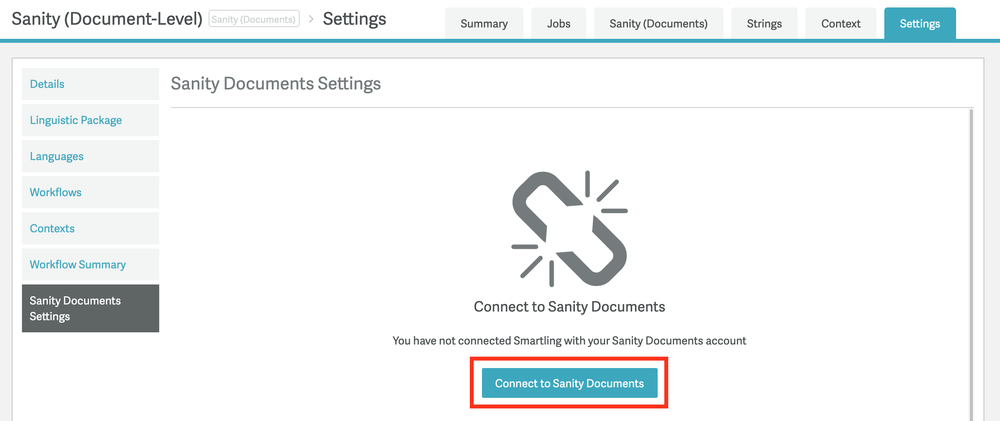Click the broken link icon
Screen dimensions: 1000x421
569,228
